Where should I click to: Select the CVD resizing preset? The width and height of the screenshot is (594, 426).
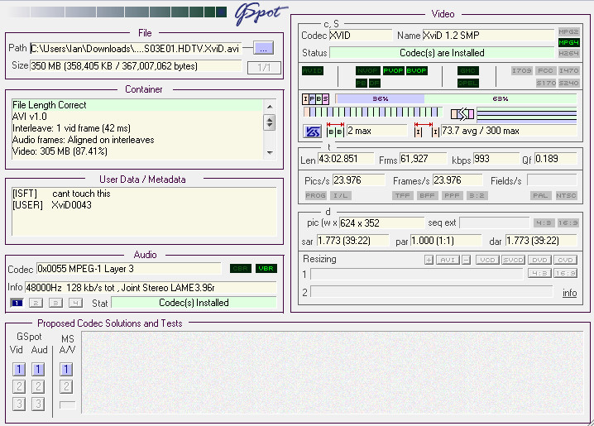pyautogui.click(x=565, y=260)
